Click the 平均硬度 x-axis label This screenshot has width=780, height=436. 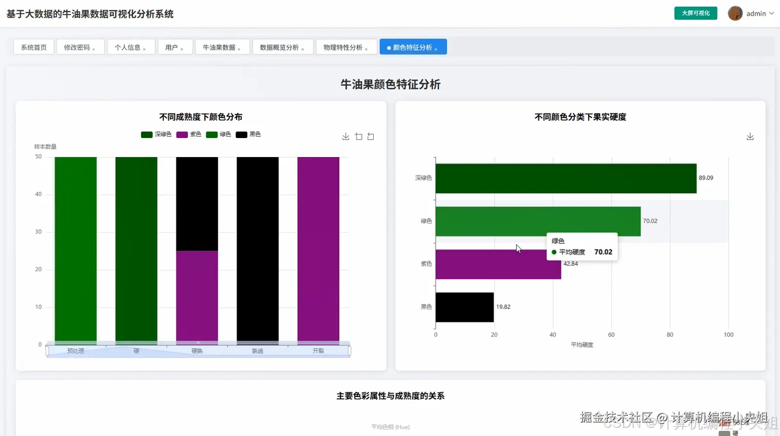point(582,345)
